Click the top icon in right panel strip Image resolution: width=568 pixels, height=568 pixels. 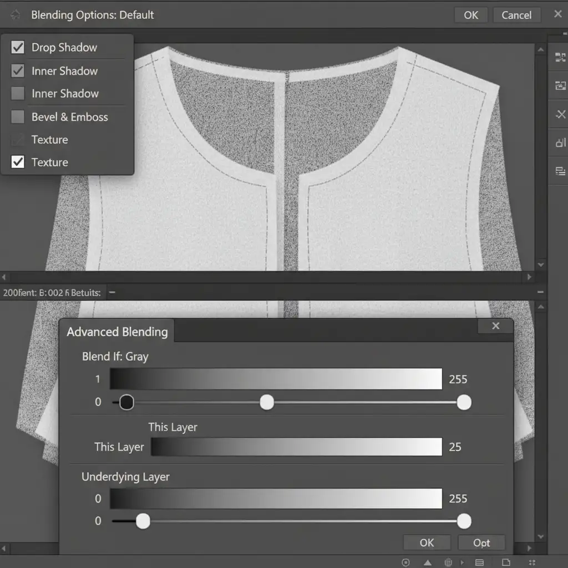(560, 57)
